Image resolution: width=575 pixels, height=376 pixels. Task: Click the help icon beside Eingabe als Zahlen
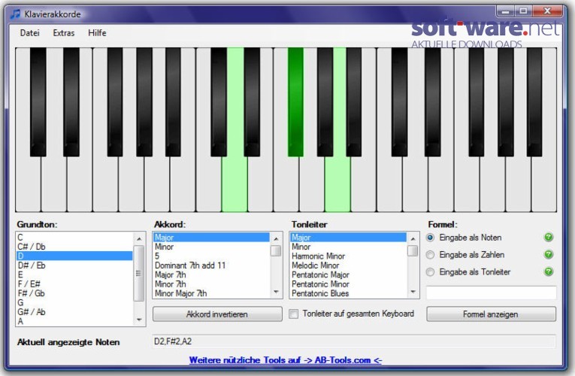548,254
